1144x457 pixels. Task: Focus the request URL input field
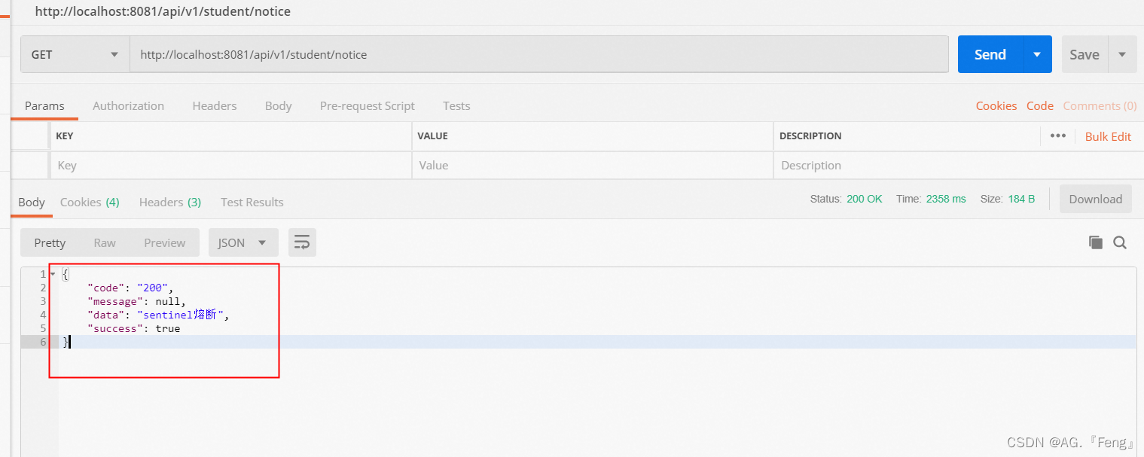pos(539,55)
